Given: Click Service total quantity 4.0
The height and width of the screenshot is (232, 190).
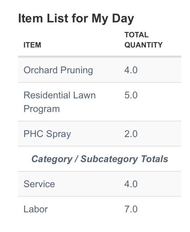Looking at the screenshot, I should pos(131,184).
